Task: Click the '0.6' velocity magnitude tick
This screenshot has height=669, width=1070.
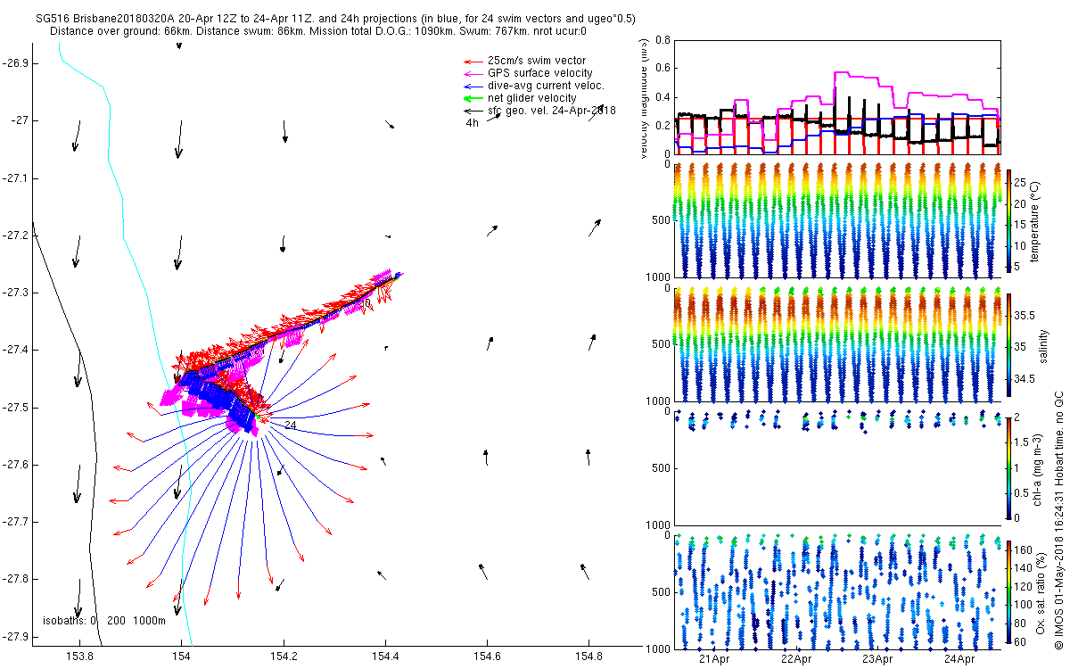Action: 662,68
